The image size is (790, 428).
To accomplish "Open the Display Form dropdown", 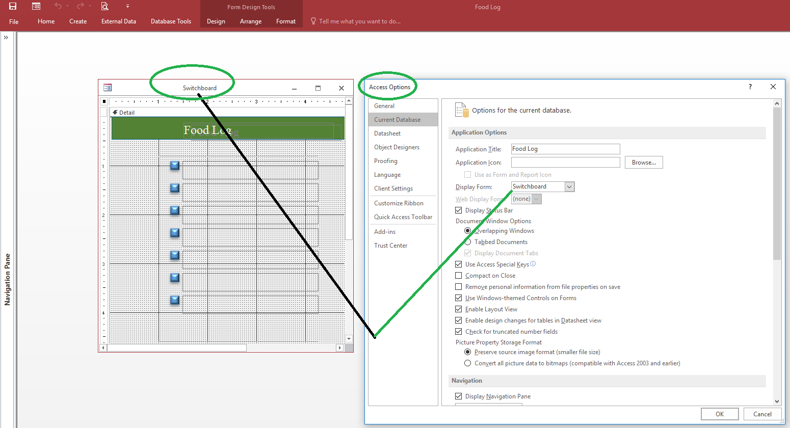I will [x=570, y=186].
